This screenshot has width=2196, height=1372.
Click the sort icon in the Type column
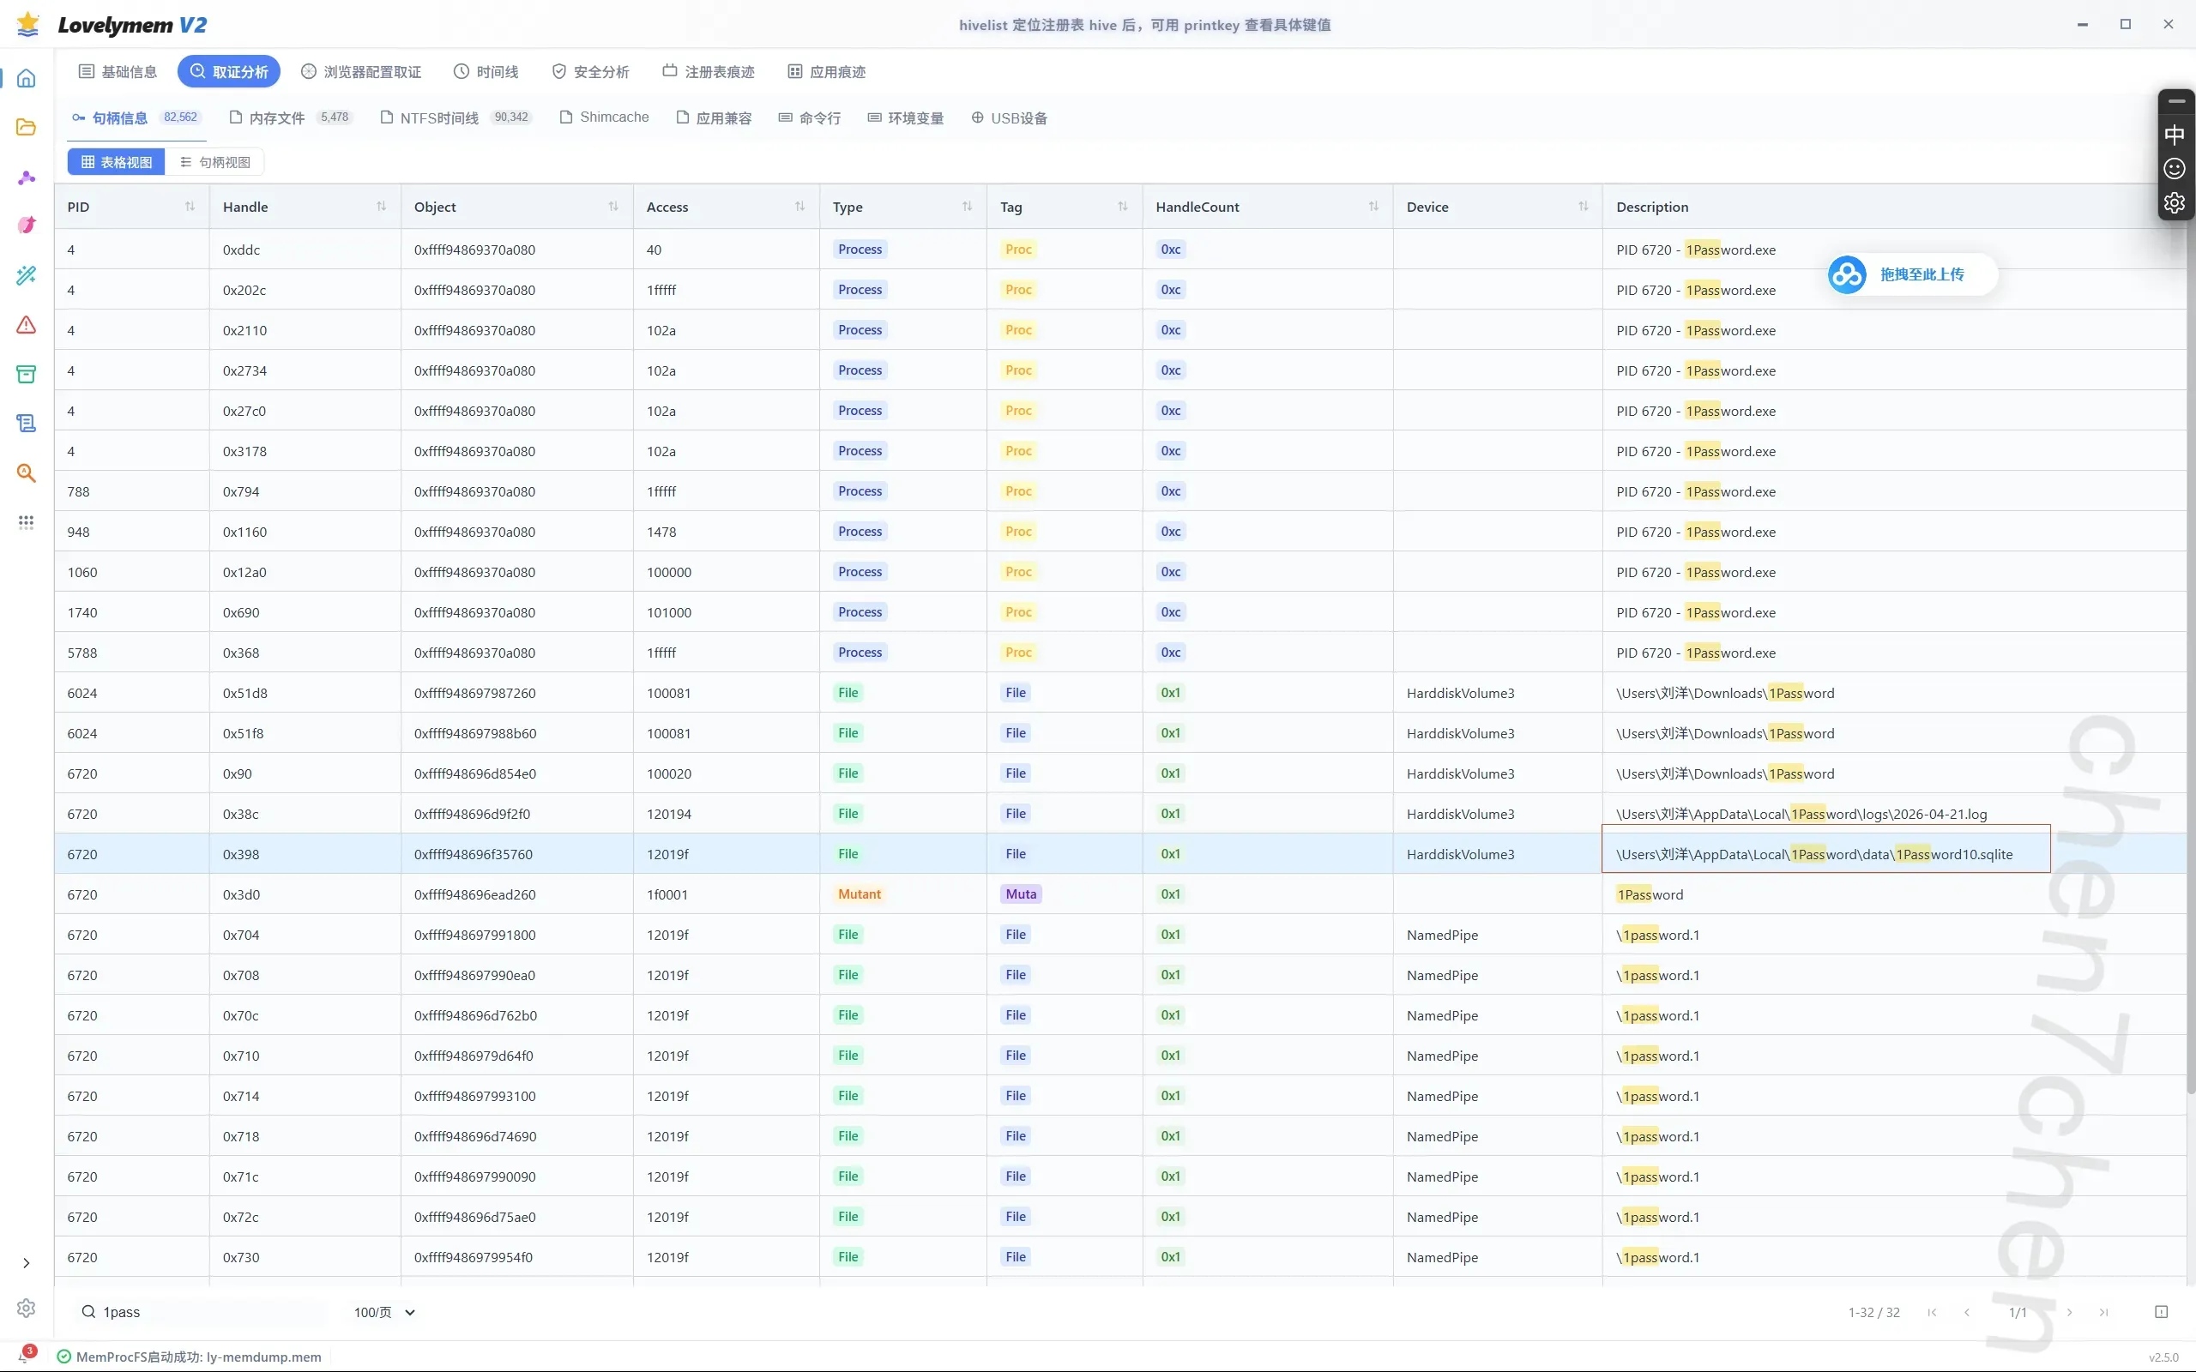pyautogui.click(x=968, y=206)
